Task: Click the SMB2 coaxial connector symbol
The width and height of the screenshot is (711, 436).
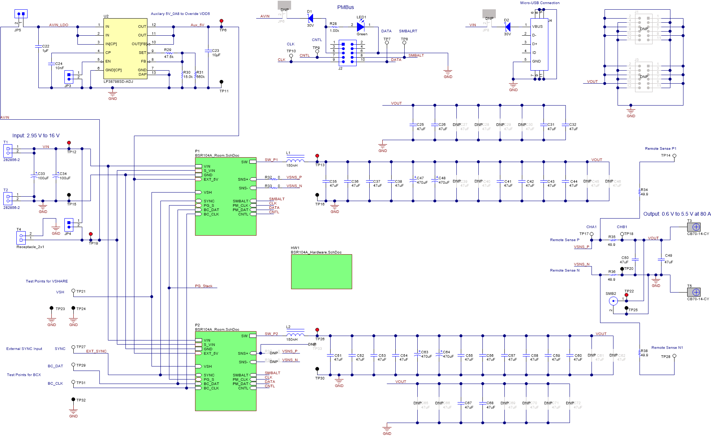Action: coord(613,300)
